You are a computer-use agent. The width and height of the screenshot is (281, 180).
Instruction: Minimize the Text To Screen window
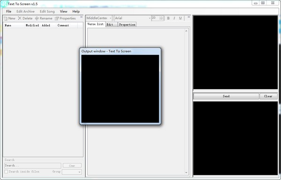[256, 3]
